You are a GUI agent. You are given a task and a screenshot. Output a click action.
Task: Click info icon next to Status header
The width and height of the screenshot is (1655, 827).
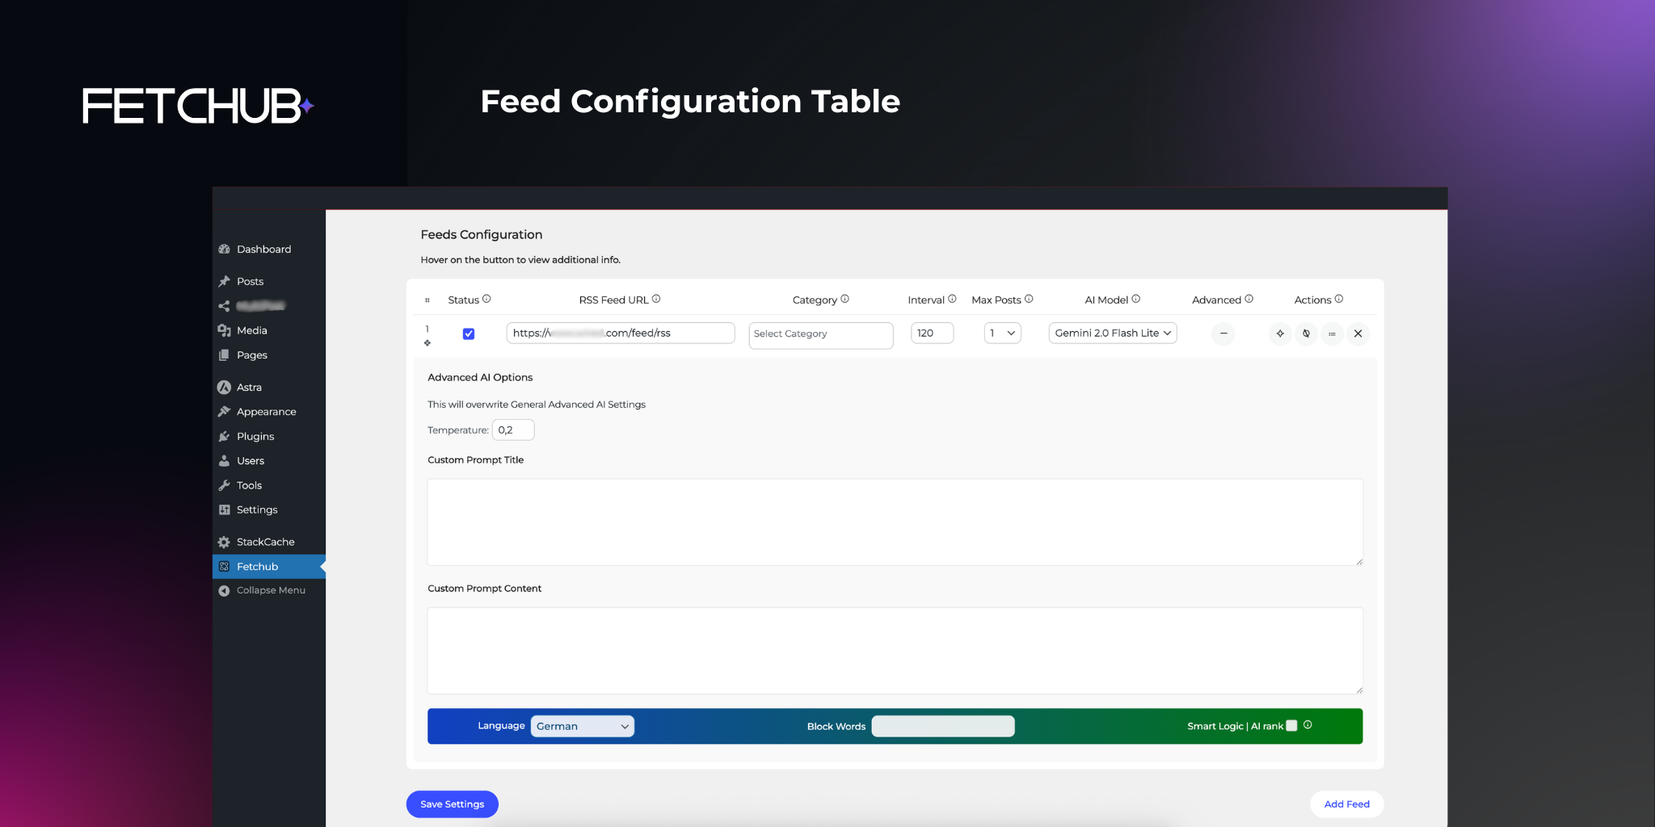click(x=486, y=299)
